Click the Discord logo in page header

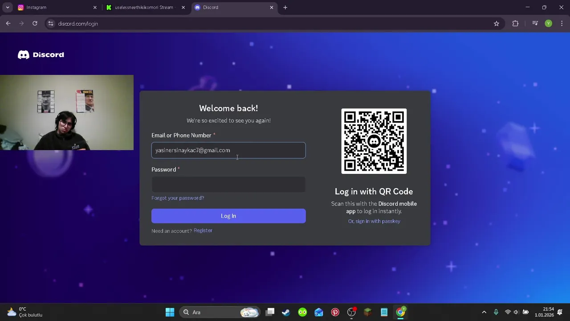click(x=41, y=54)
